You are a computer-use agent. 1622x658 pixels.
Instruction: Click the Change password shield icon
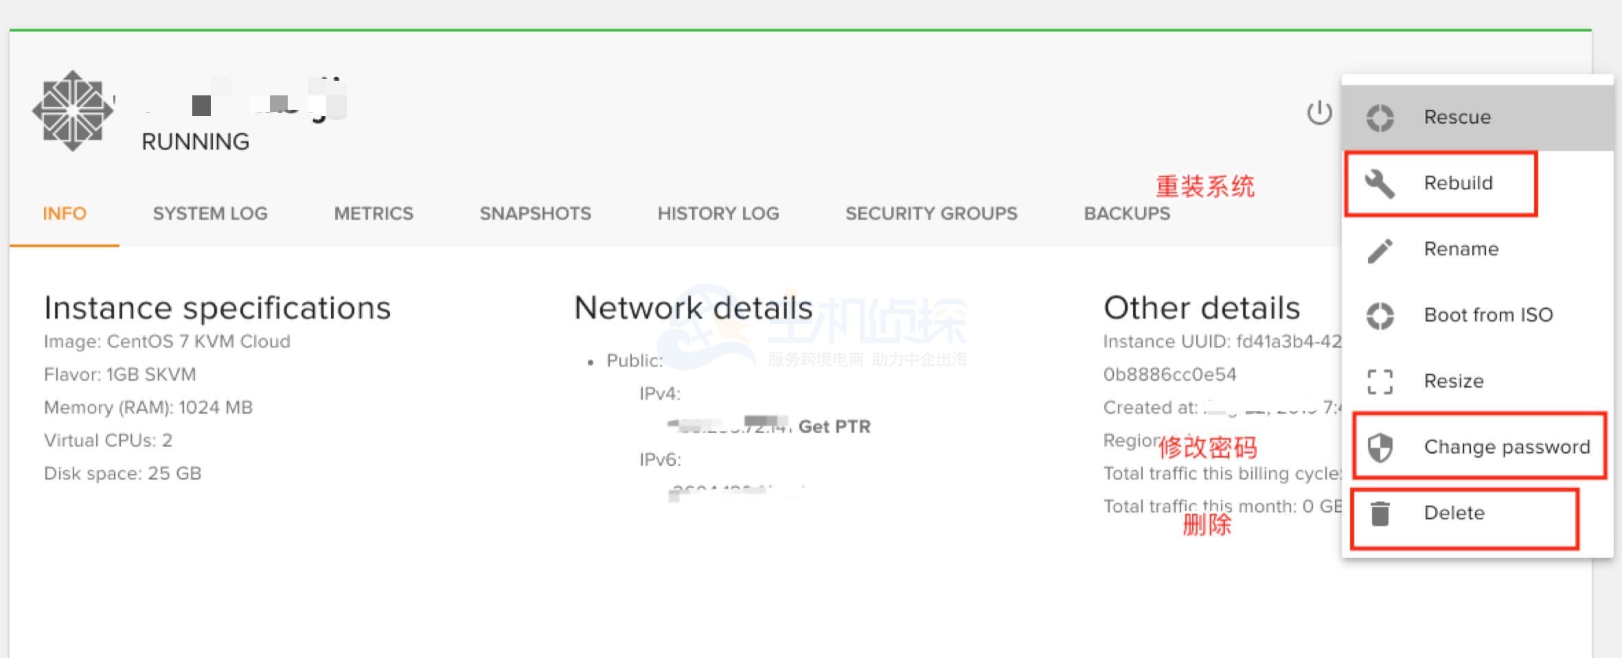(1380, 447)
